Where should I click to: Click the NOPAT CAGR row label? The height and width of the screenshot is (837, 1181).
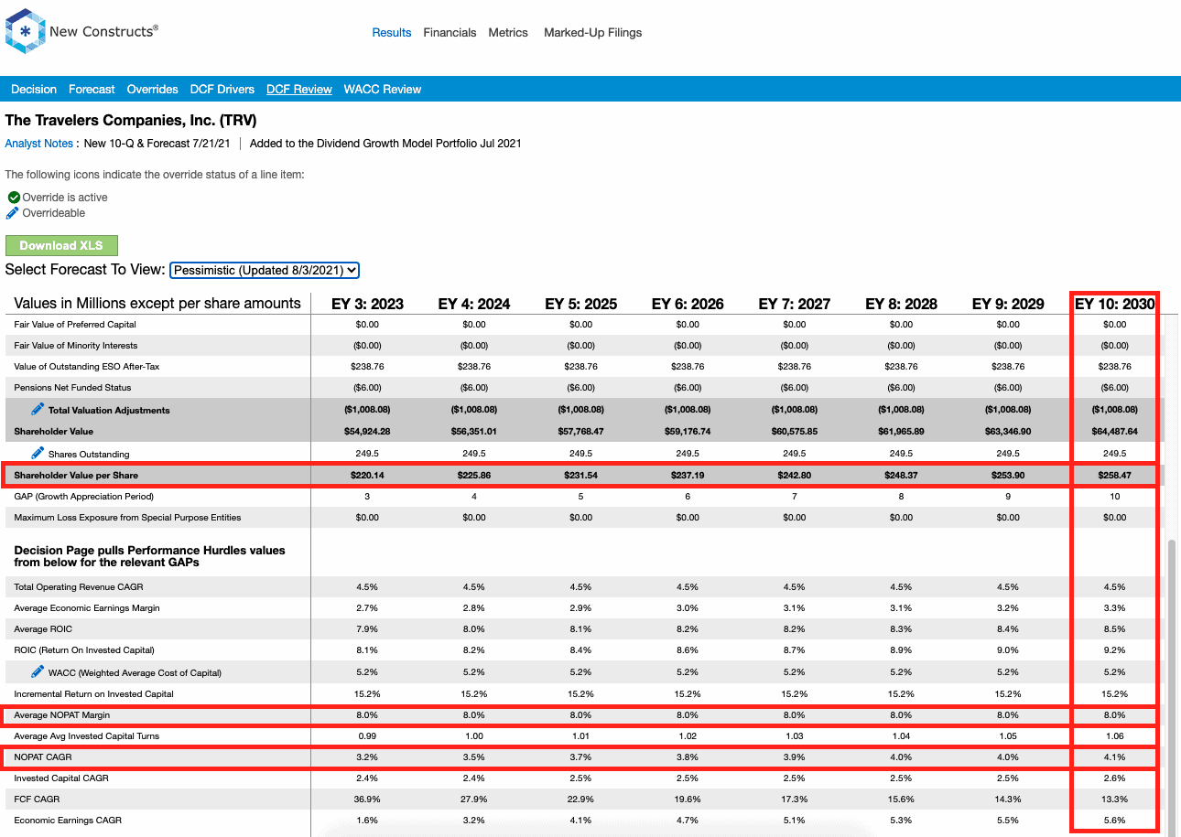click(x=42, y=757)
